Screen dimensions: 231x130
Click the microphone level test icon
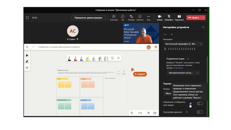coord(165,49)
